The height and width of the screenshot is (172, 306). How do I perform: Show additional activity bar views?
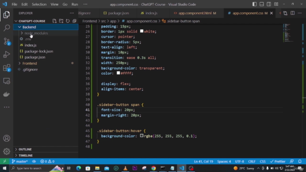[x=7, y=107]
